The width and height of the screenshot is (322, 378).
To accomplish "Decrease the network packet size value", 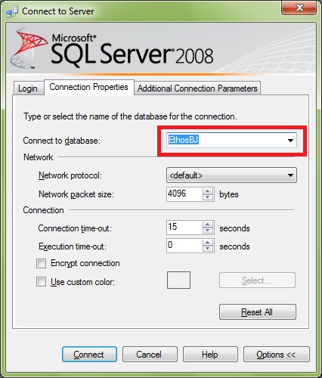I will tap(208, 197).
